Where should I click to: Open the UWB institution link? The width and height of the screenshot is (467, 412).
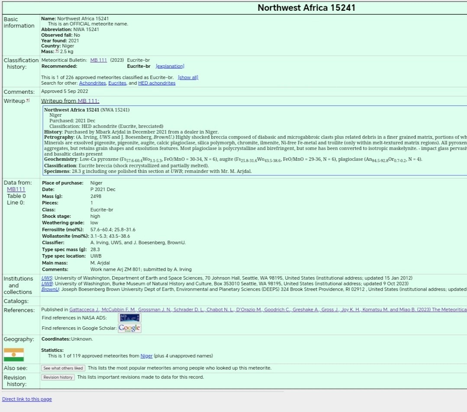coord(47,284)
